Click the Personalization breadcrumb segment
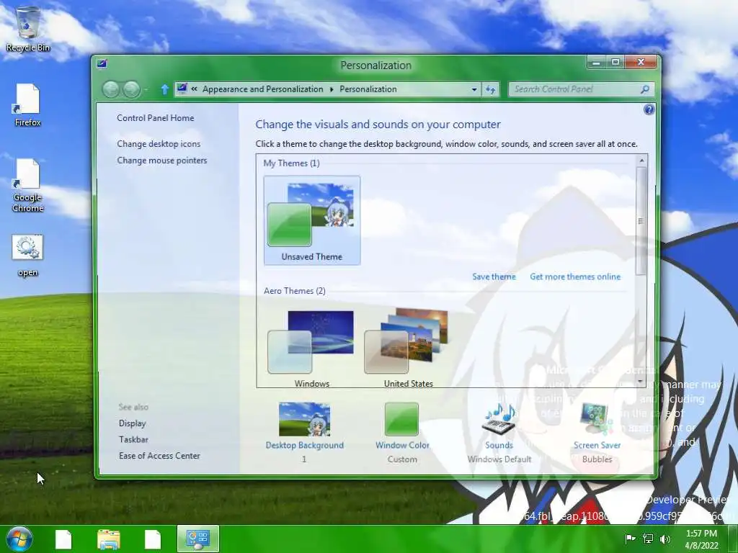 click(x=368, y=89)
